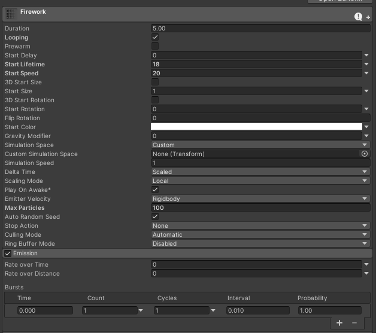
Task: Click the burst Count value field
Action: pos(110,310)
